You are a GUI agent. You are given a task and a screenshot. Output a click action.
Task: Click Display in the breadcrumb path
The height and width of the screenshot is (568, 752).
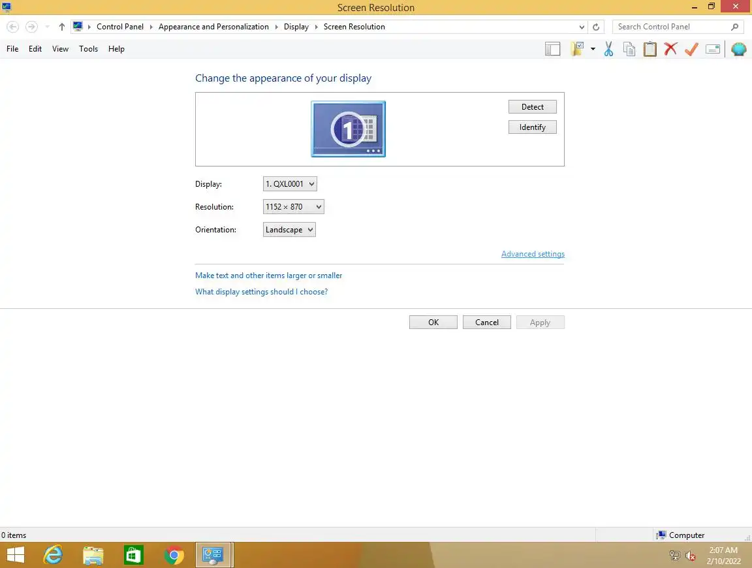pyautogui.click(x=296, y=27)
